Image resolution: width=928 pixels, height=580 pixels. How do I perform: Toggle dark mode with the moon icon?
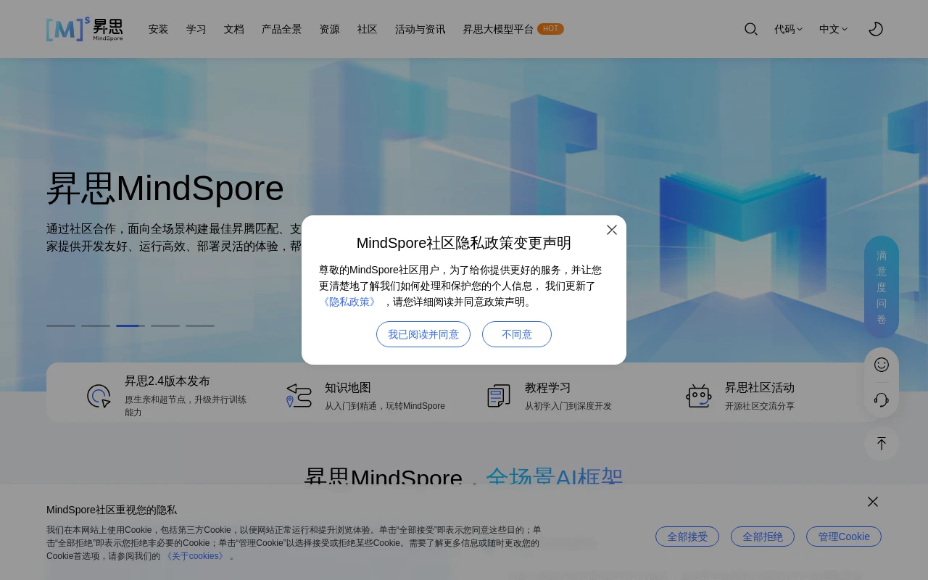pos(876,29)
